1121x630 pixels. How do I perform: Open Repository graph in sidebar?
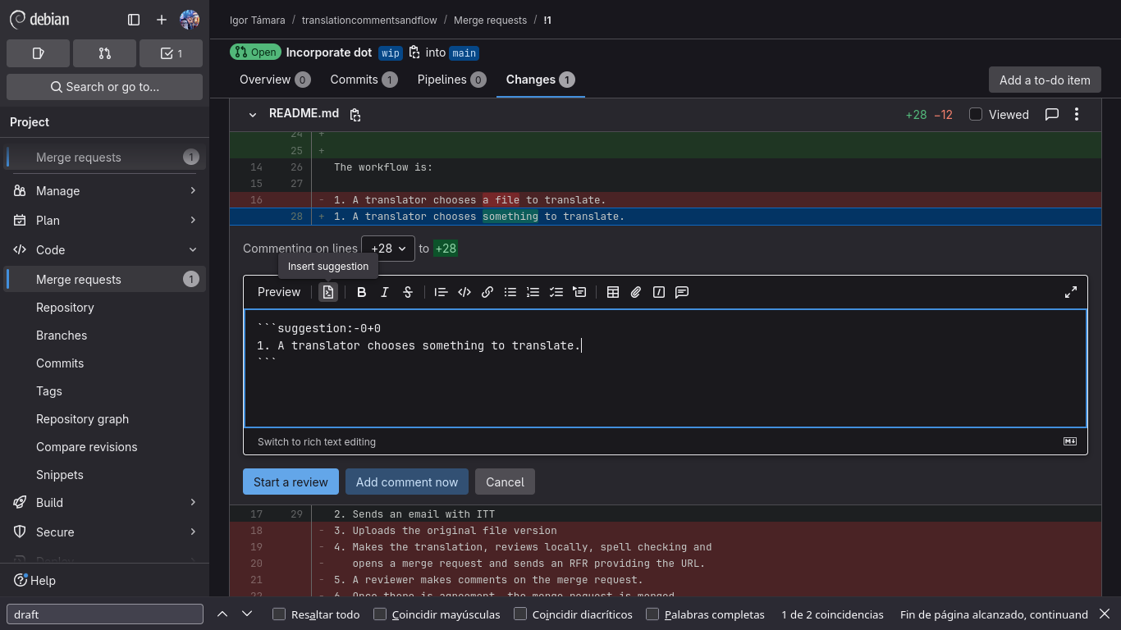(x=104, y=418)
